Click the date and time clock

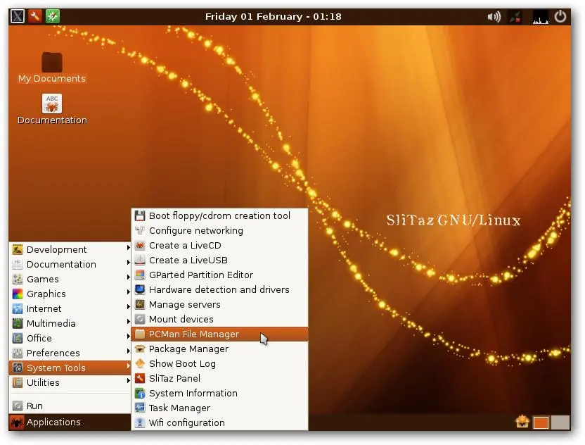(273, 16)
